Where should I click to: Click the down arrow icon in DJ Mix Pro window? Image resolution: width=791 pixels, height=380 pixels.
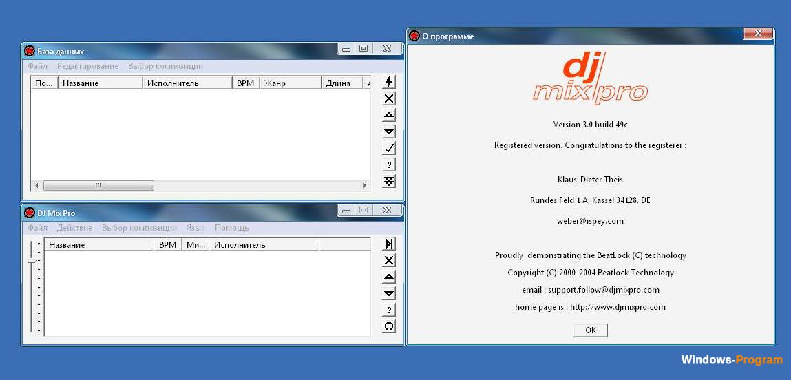[x=389, y=294]
